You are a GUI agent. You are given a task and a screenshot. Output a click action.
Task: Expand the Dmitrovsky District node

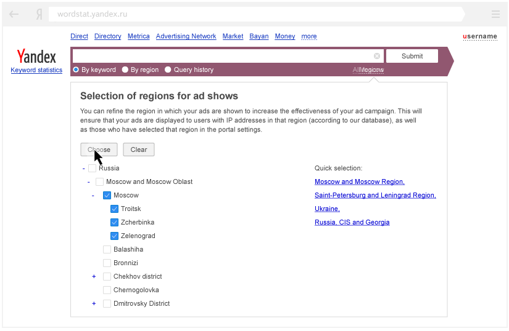click(94, 303)
